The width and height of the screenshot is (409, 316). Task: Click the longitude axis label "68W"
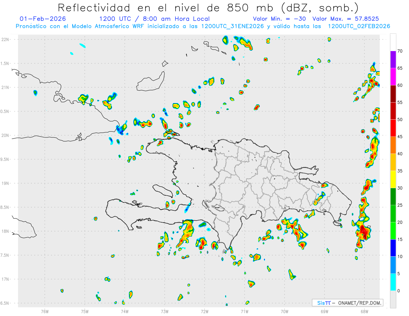point(364,311)
